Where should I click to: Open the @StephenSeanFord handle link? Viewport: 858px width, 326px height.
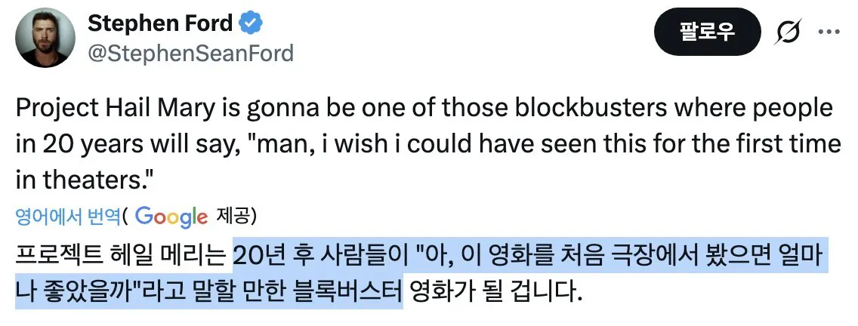[190, 53]
